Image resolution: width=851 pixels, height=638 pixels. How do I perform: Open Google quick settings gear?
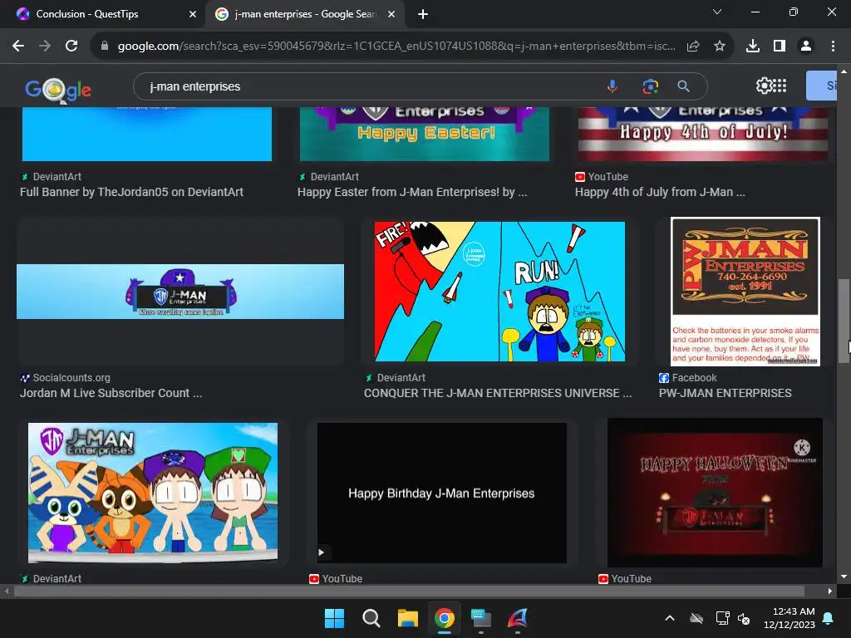tap(764, 86)
